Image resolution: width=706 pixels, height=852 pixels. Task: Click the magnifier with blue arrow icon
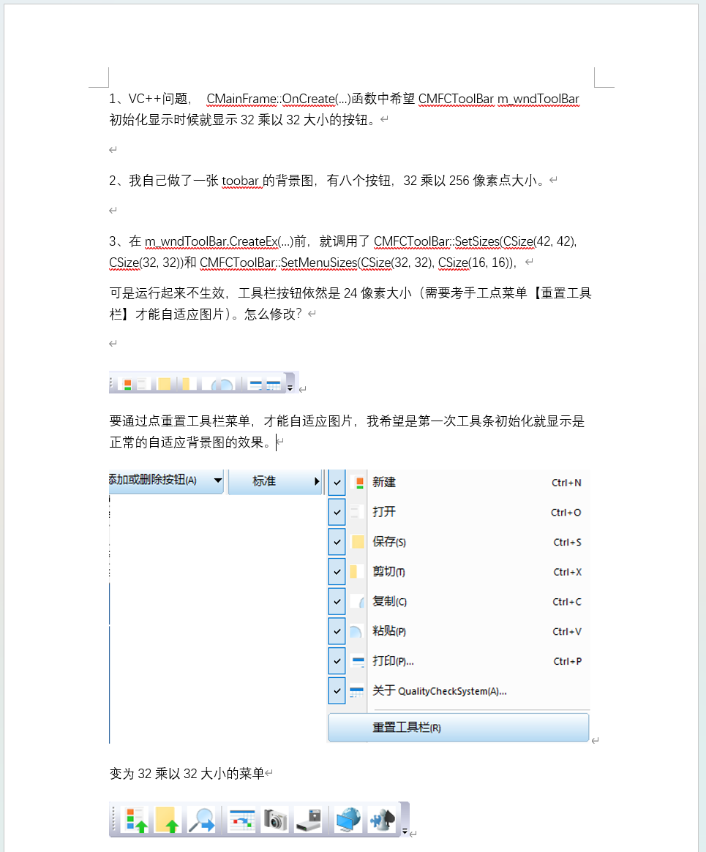pos(201,819)
